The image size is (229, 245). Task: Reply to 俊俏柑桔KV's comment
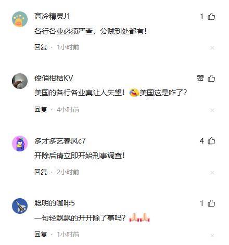click(41, 110)
